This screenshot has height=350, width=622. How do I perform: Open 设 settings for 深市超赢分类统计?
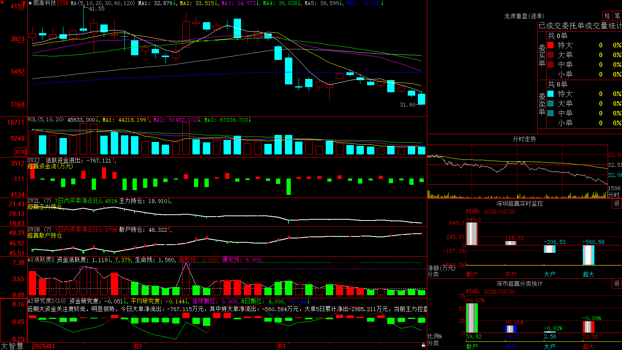[x=617, y=283]
